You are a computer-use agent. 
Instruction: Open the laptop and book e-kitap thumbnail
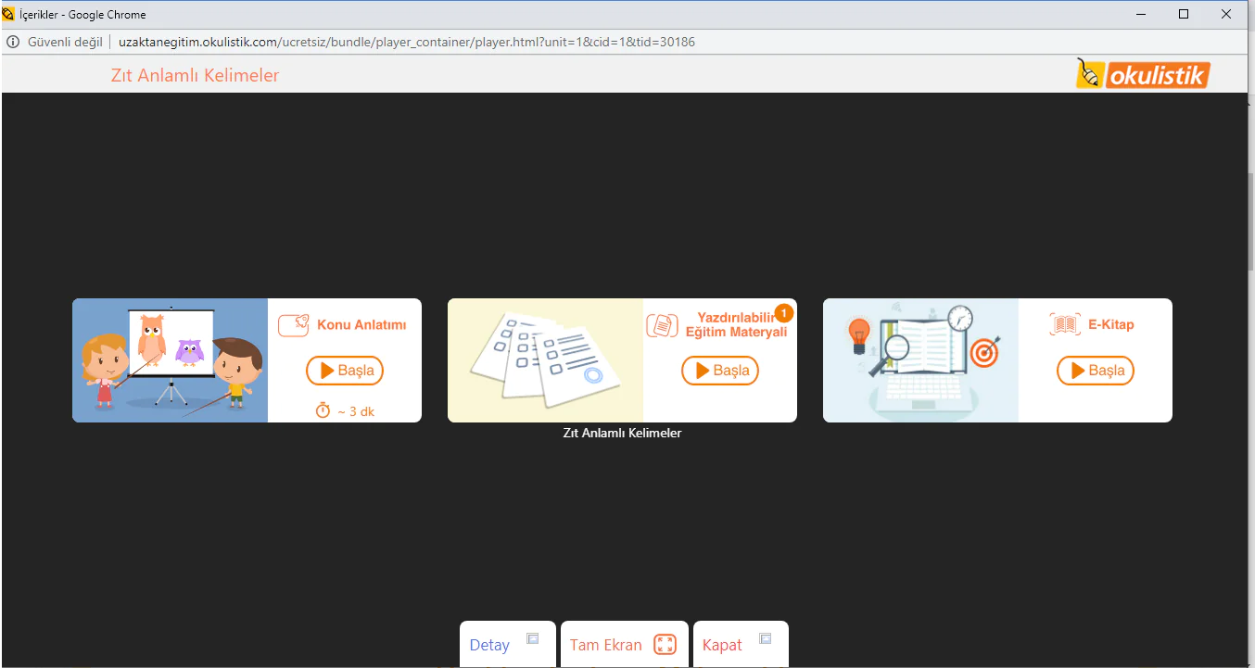920,360
